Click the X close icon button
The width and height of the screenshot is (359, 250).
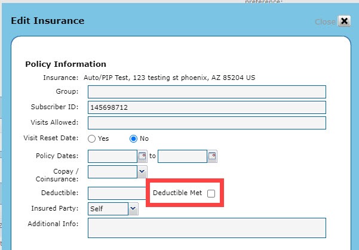tap(344, 21)
